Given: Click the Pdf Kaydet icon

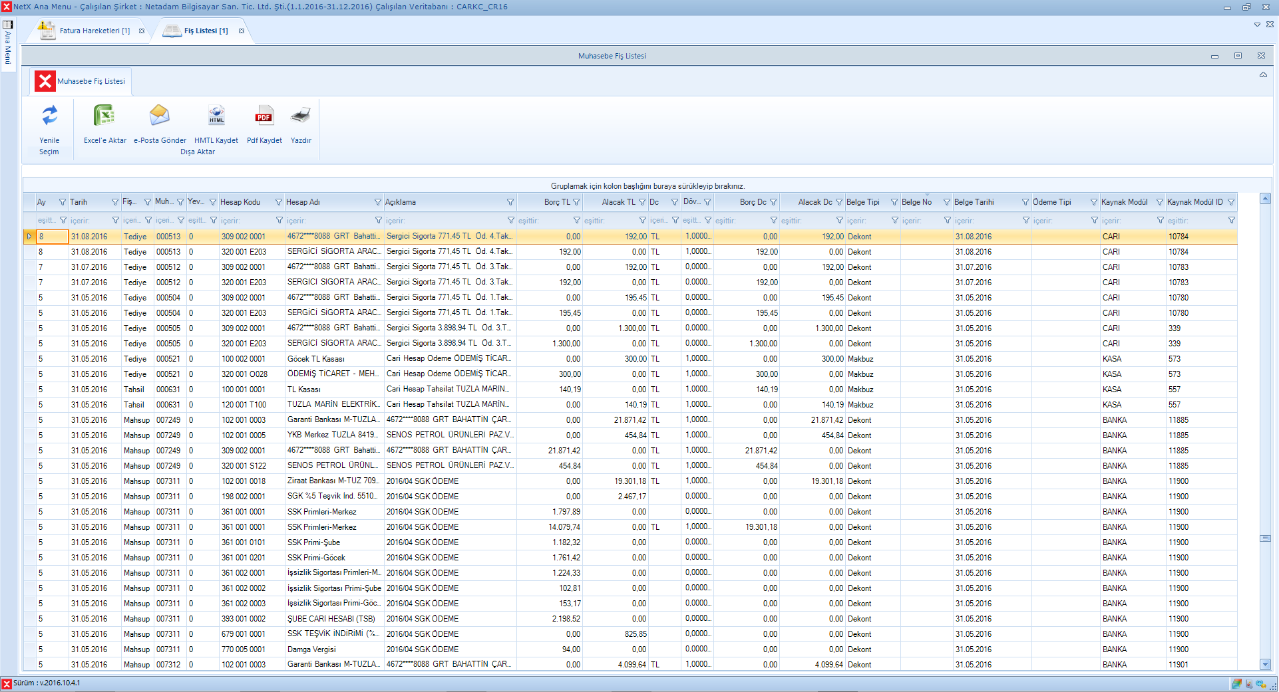Looking at the screenshot, I should [264, 116].
